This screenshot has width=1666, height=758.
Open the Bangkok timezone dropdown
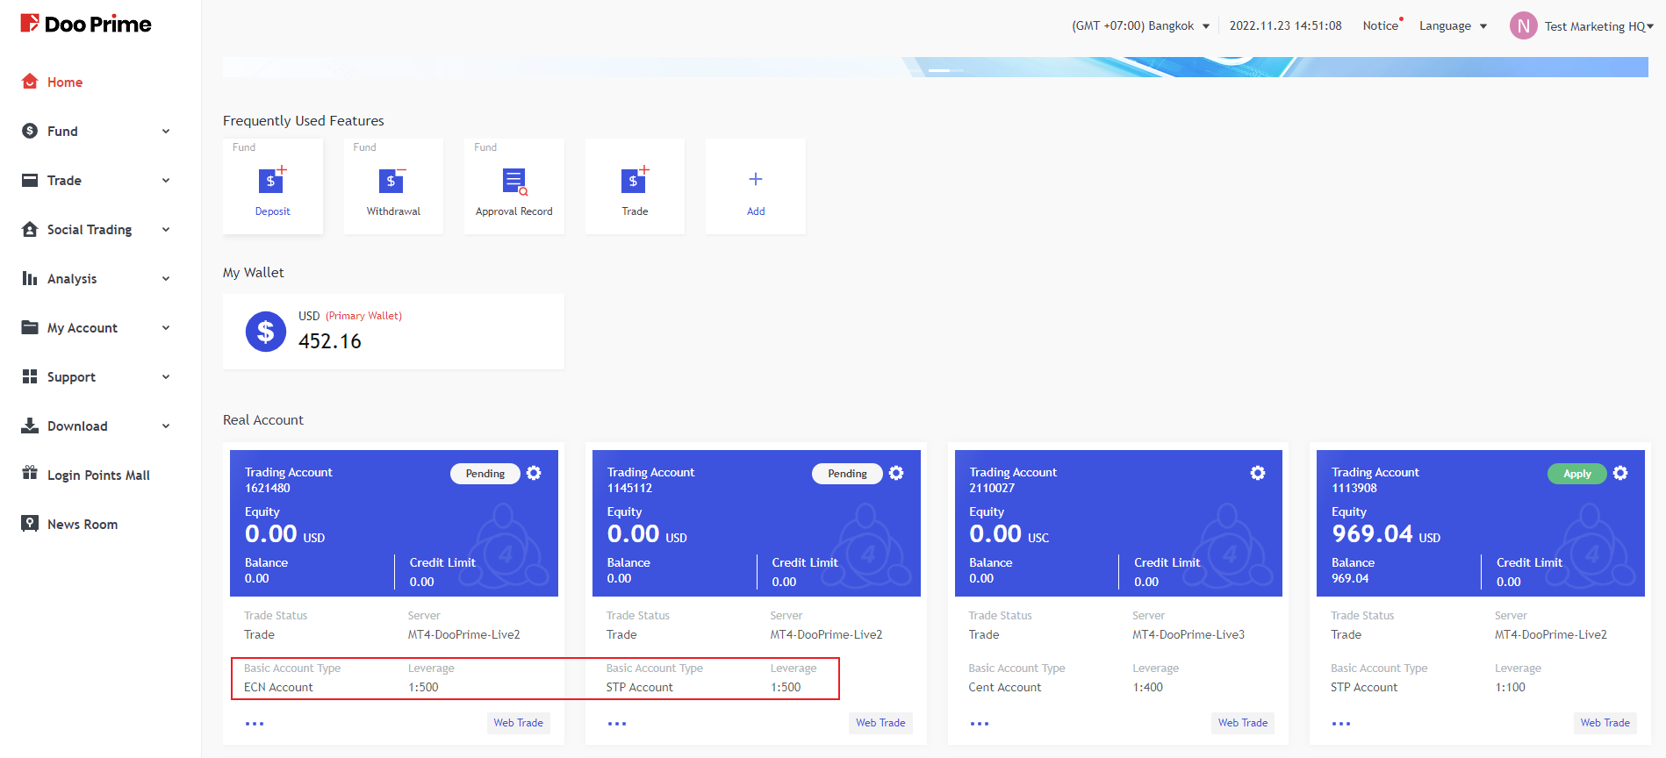click(x=1140, y=26)
